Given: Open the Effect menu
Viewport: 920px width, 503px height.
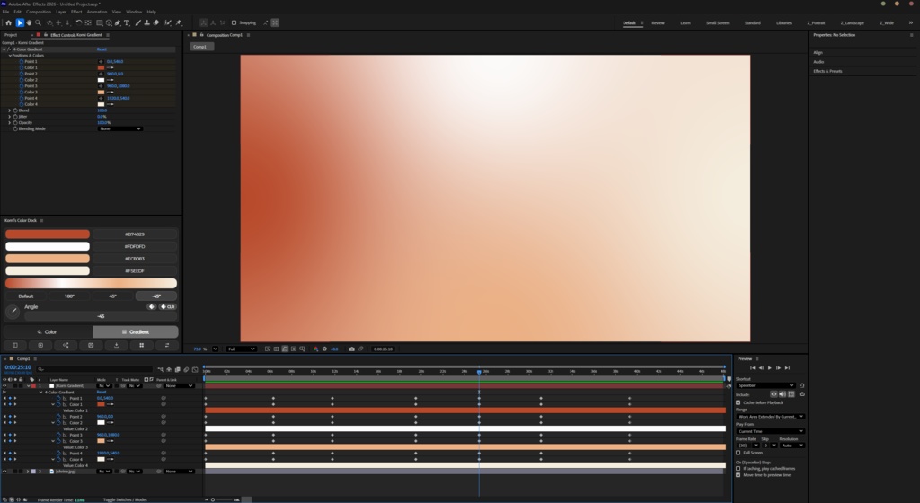Looking at the screenshot, I should pos(76,12).
